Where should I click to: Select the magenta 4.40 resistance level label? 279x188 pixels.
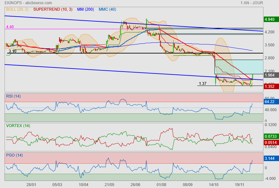click(x=10, y=27)
